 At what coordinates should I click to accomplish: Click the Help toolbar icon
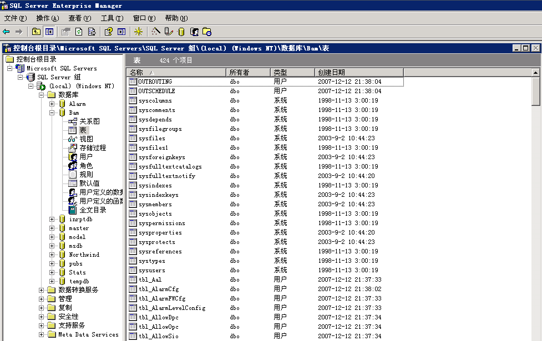[x=109, y=32]
